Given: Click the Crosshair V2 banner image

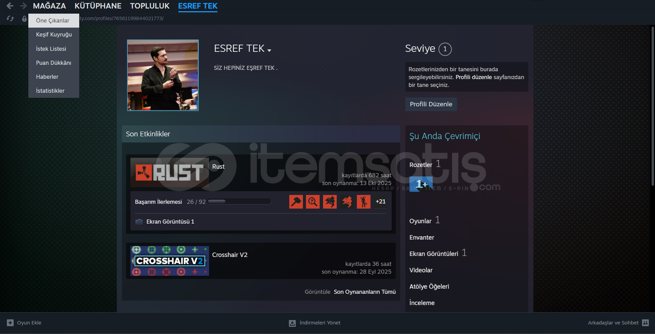Looking at the screenshot, I should [x=170, y=261].
